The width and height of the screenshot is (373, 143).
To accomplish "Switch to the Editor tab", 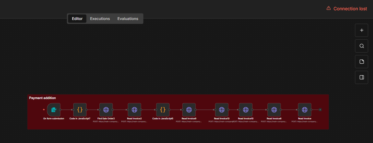I will point(77,19).
